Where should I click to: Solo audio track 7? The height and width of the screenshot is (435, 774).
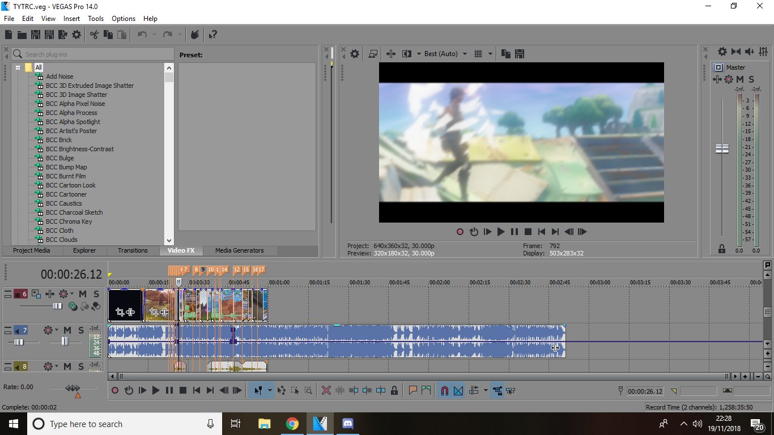tap(81, 330)
